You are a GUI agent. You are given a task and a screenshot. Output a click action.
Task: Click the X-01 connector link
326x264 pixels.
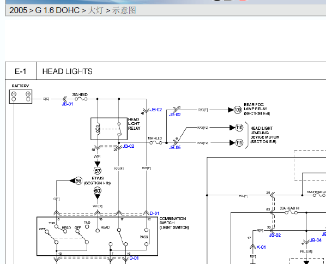(261, 247)
